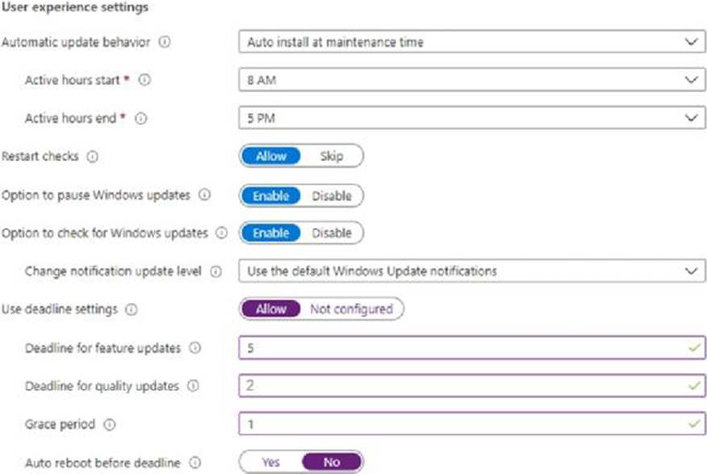Open Change notification update level dropdown
This screenshot has width=707, height=474.
[471, 271]
